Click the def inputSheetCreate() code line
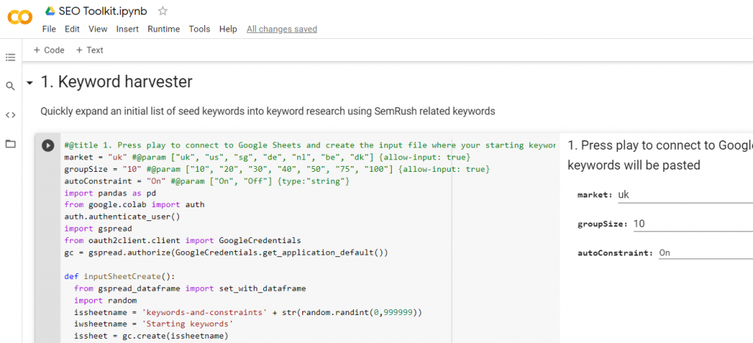Viewport: 753px width, 343px height. tap(120, 276)
